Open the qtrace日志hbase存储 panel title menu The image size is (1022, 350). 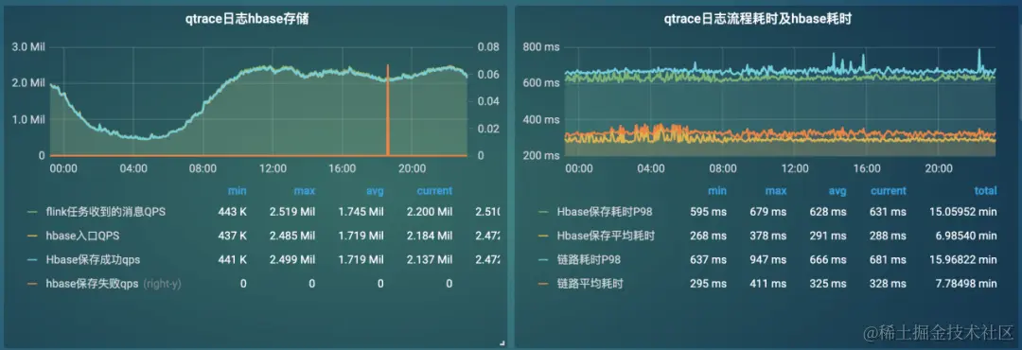[x=247, y=20]
